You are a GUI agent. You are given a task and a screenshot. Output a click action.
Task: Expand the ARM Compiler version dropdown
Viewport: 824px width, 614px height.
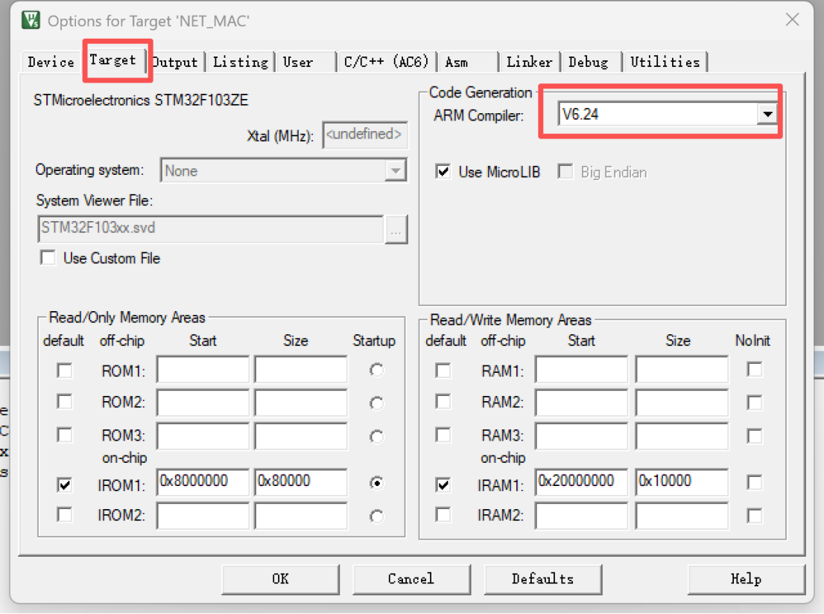[x=767, y=114]
